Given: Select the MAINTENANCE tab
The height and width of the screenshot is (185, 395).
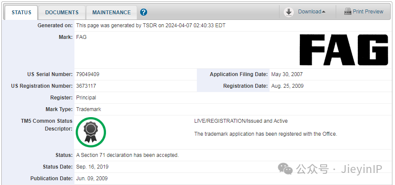Looking at the screenshot, I should click(x=111, y=13).
